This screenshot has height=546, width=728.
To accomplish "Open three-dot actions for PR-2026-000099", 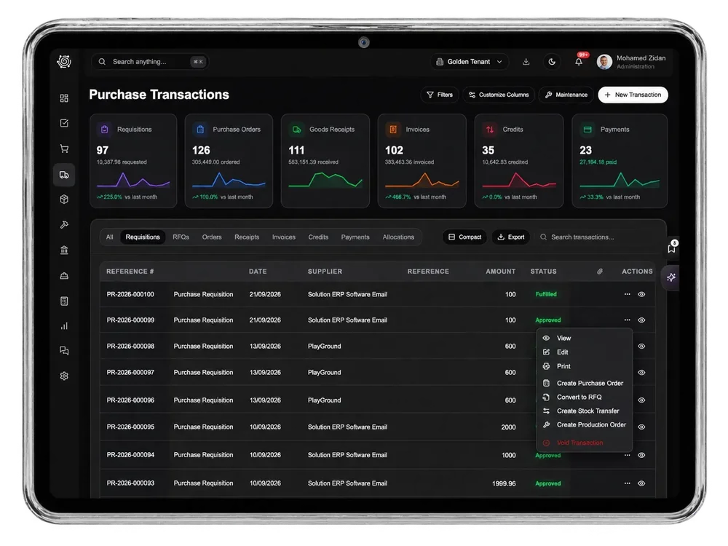I will tap(628, 320).
